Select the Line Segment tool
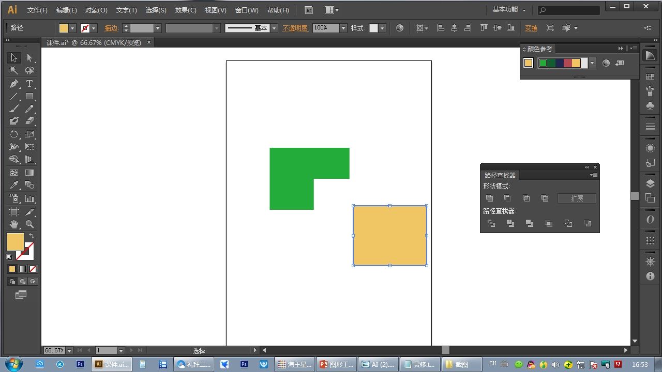662x372 pixels. tap(14, 97)
